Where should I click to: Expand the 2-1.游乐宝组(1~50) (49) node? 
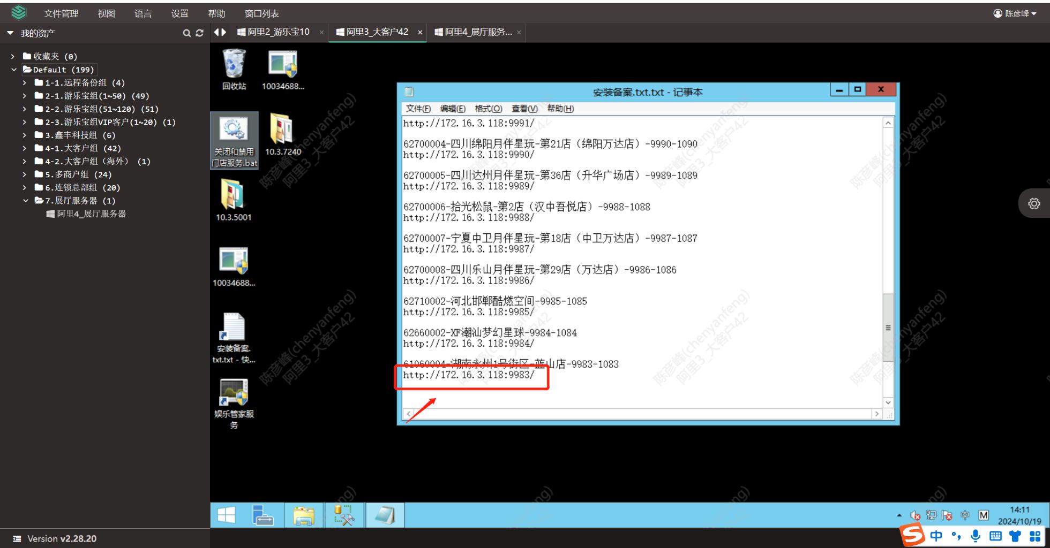click(25, 96)
